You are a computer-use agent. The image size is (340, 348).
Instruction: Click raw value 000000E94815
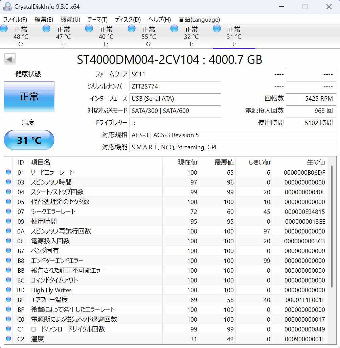pos(305,212)
